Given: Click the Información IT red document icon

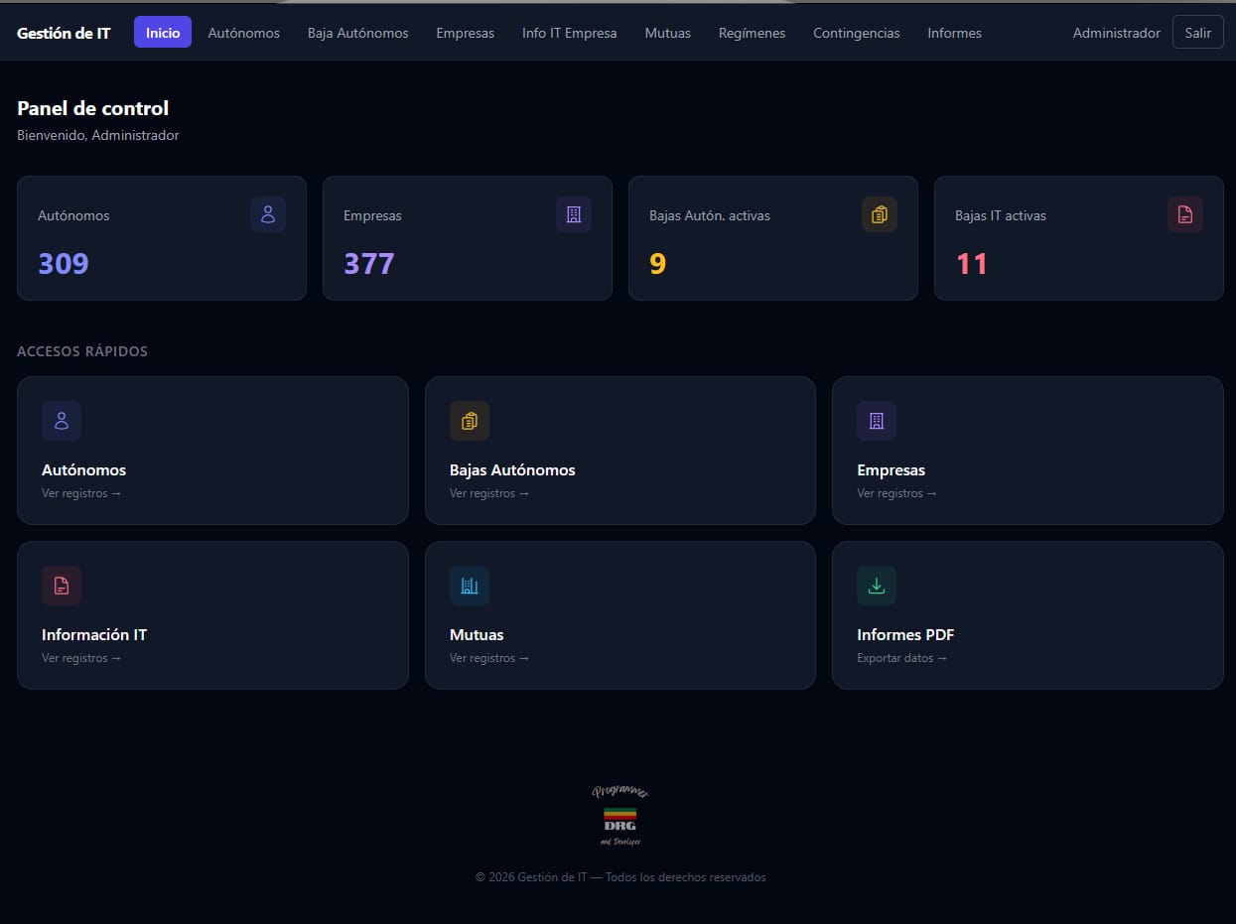Looking at the screenshot, I should point(62,586).
